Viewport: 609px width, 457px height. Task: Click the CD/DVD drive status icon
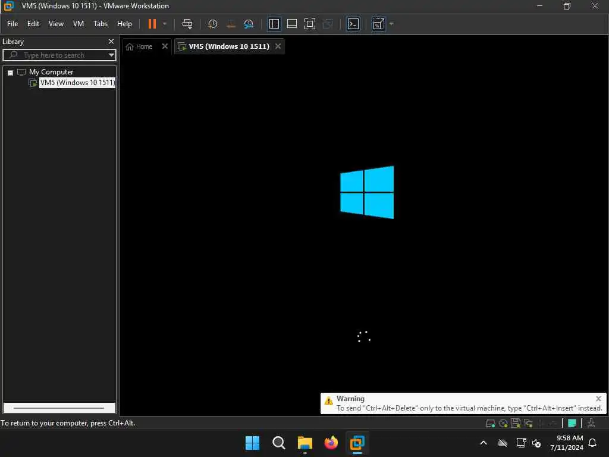point(503,423)
